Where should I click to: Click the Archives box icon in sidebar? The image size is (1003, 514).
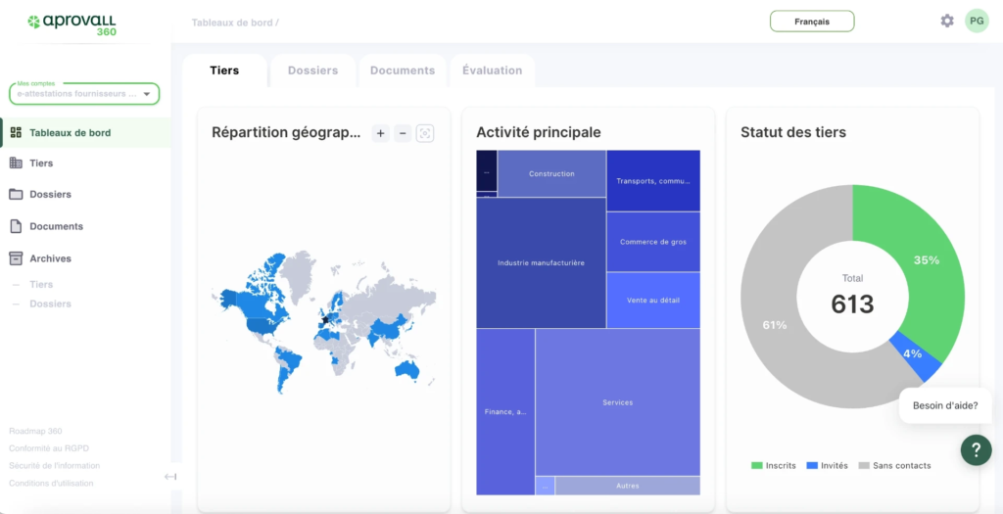coord(16,258)
